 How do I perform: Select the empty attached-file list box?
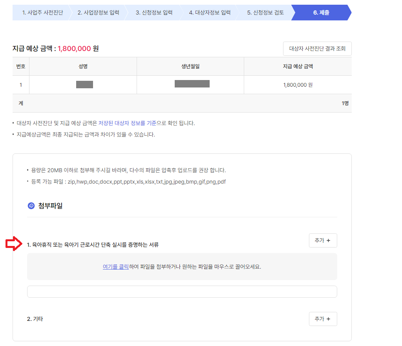182,292
